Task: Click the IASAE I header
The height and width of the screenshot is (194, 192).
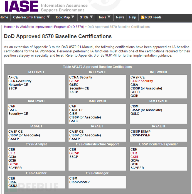Action: [x=36, y=126]
